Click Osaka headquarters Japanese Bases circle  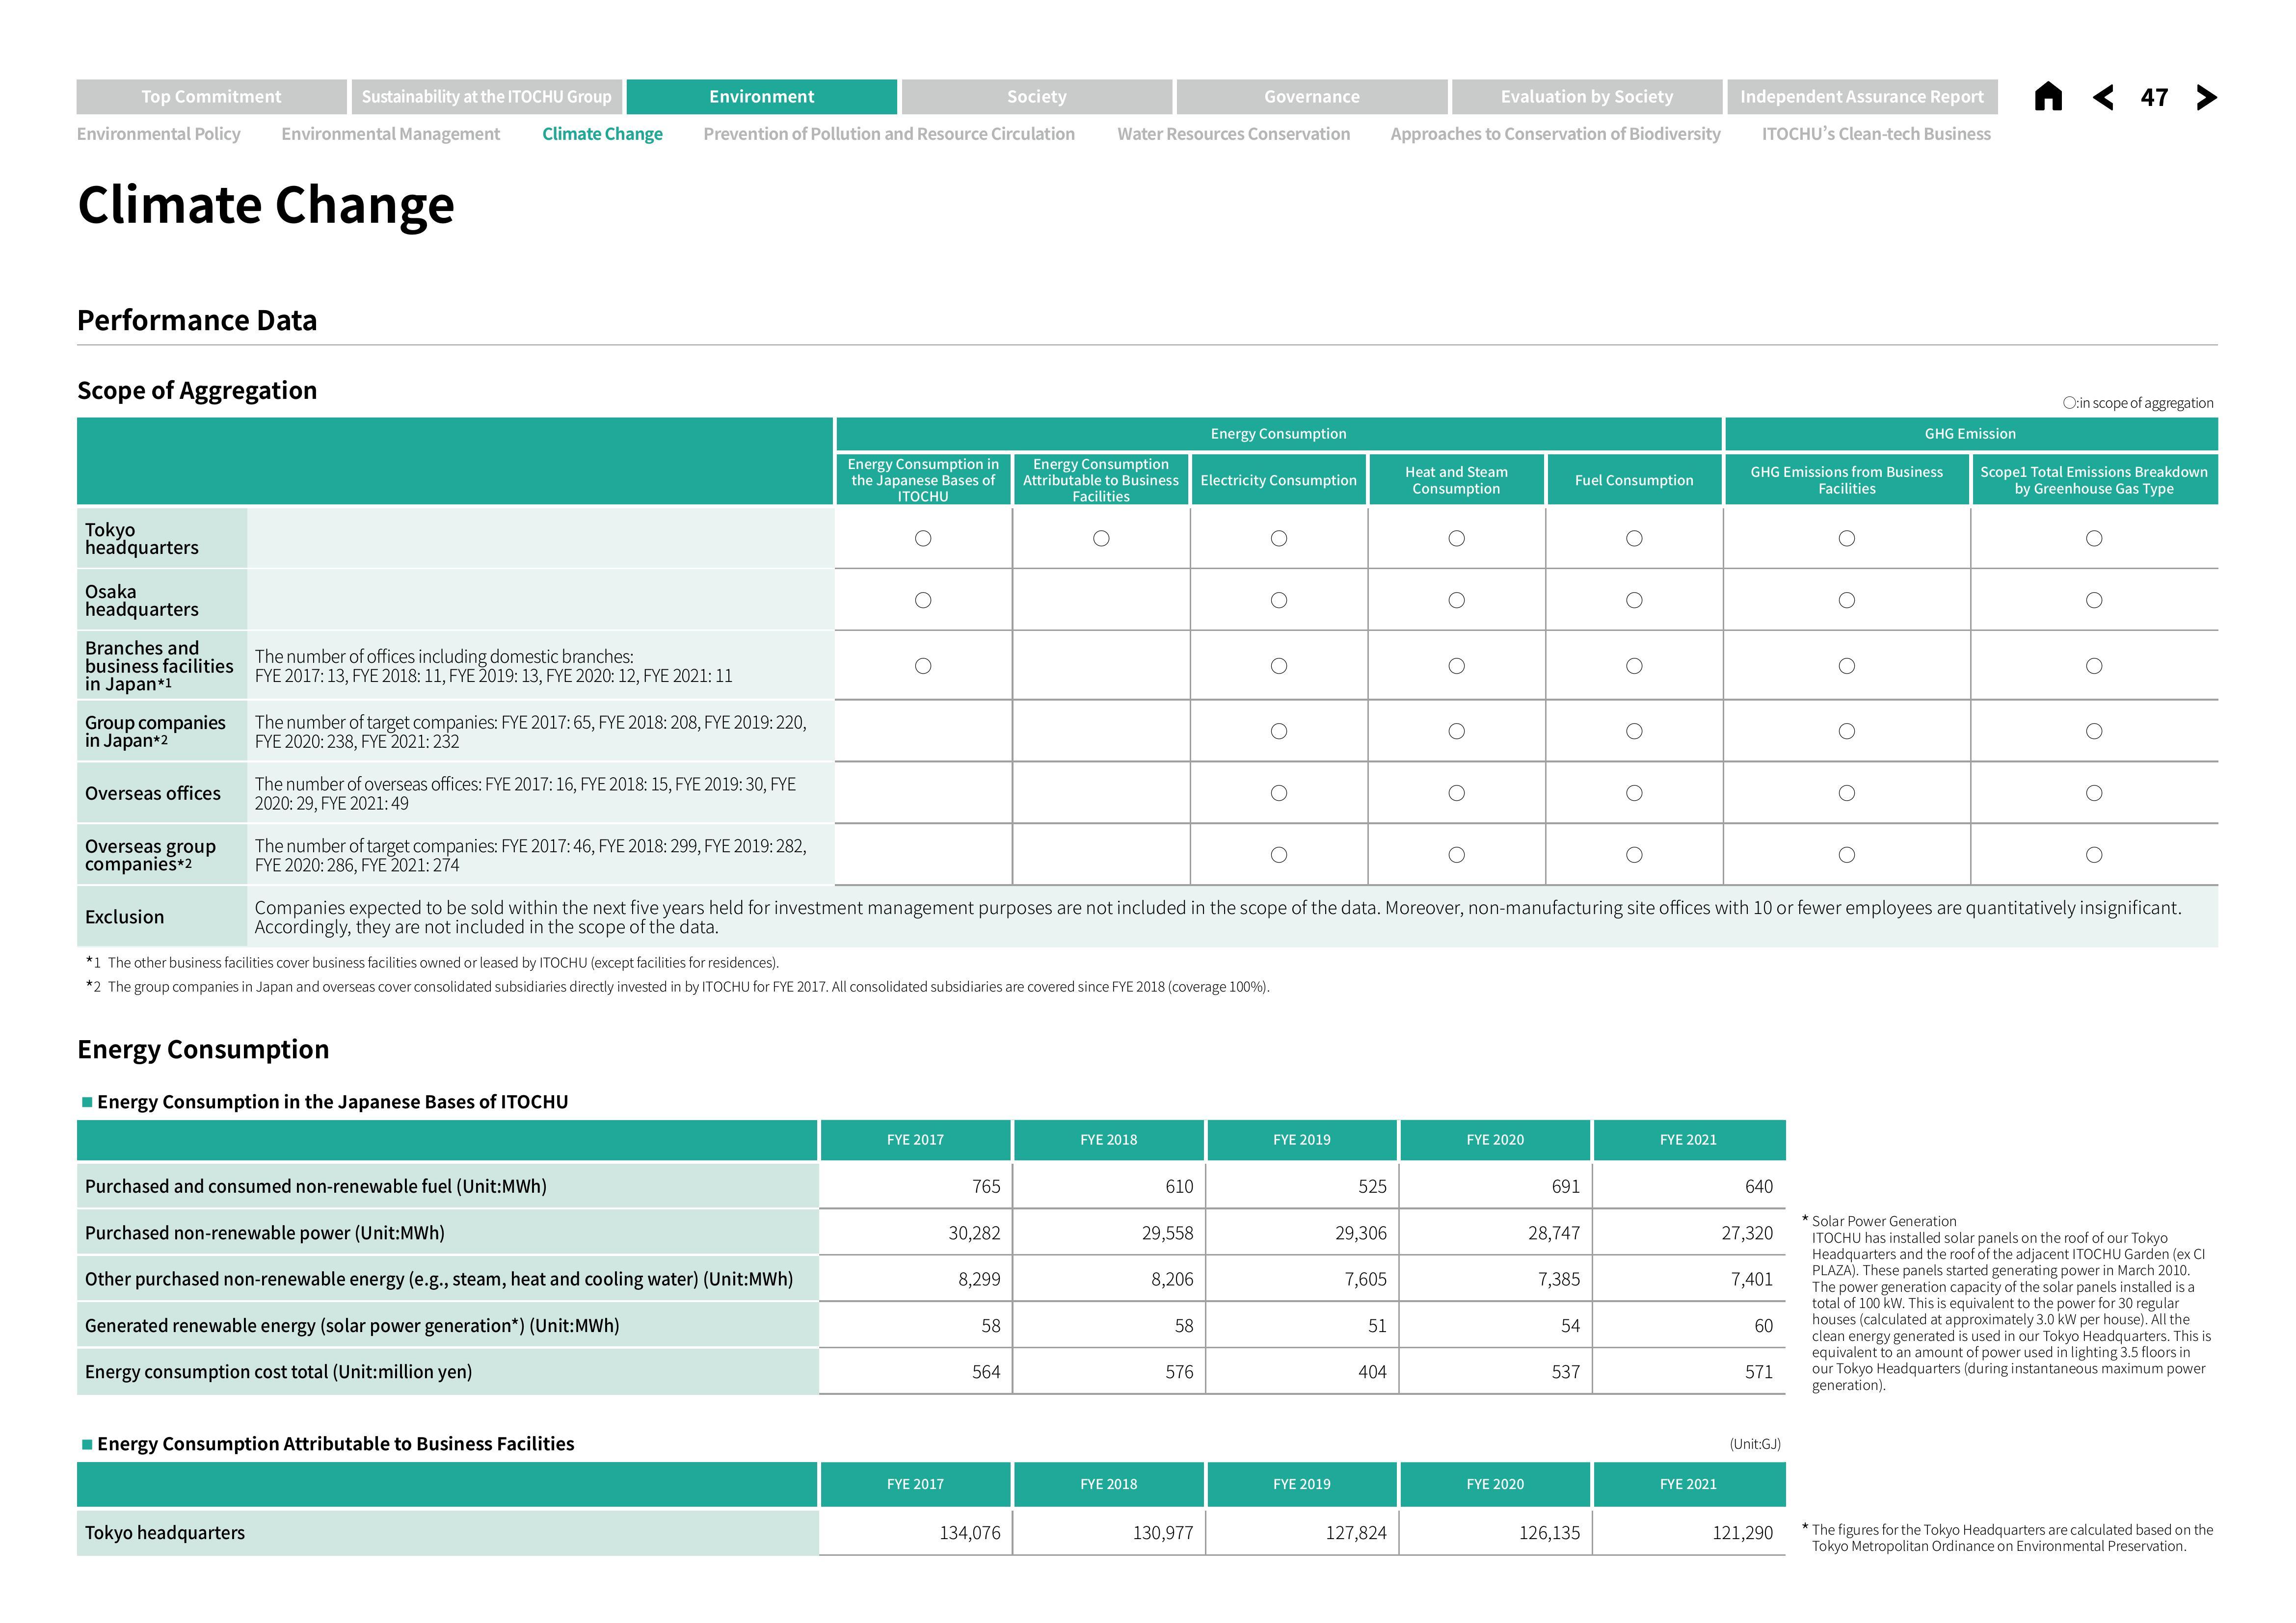tap(923, 601)
